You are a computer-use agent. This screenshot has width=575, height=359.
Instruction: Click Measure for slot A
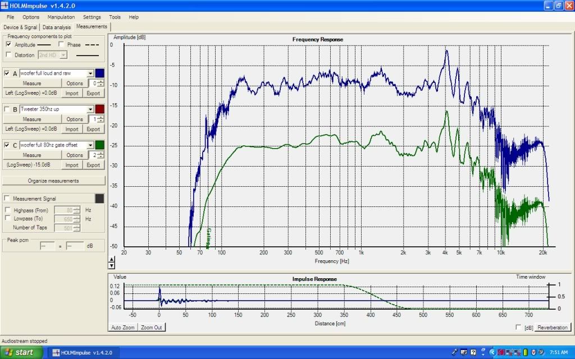click(32, 84)
